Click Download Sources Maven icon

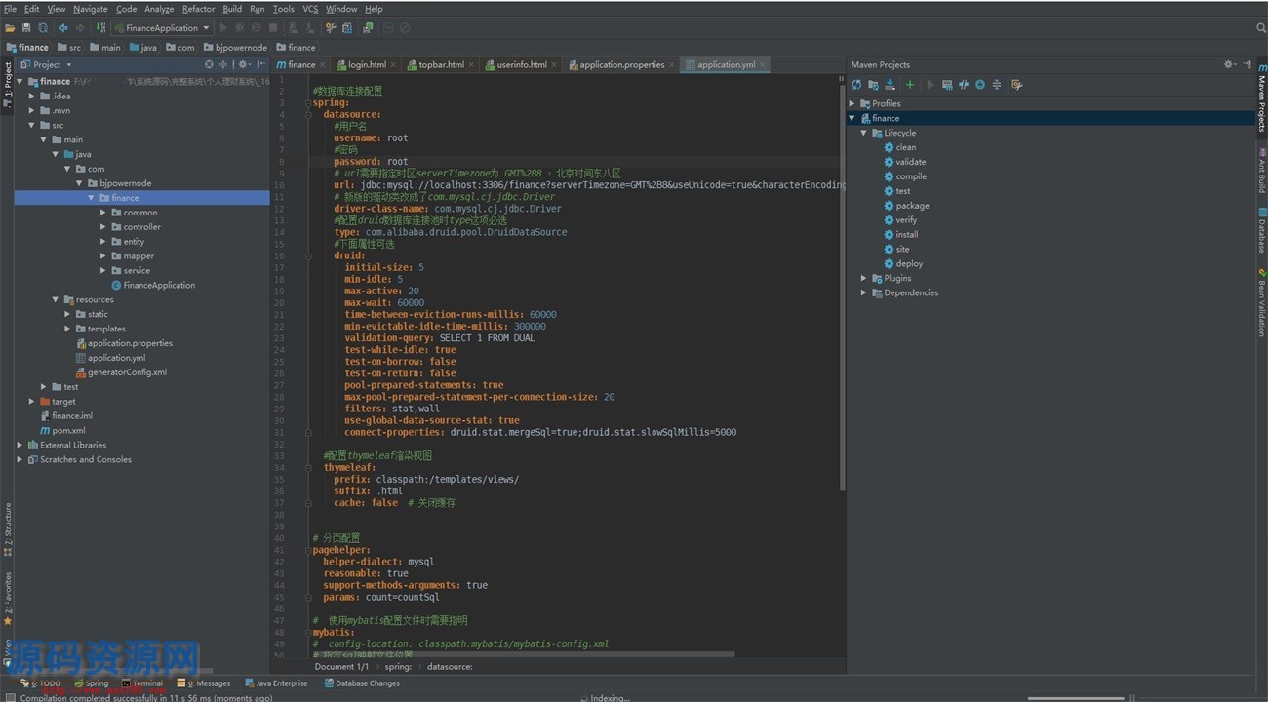(889, 85)
